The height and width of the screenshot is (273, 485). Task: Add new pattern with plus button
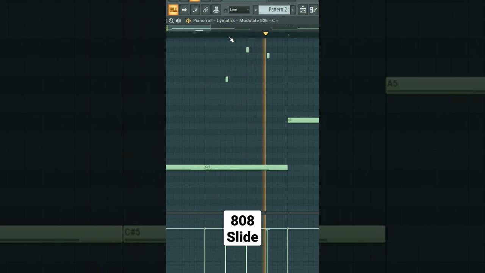(293, 9)
